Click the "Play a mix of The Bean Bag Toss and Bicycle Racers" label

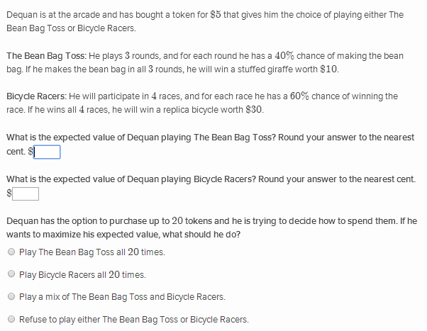click(122, 297)
